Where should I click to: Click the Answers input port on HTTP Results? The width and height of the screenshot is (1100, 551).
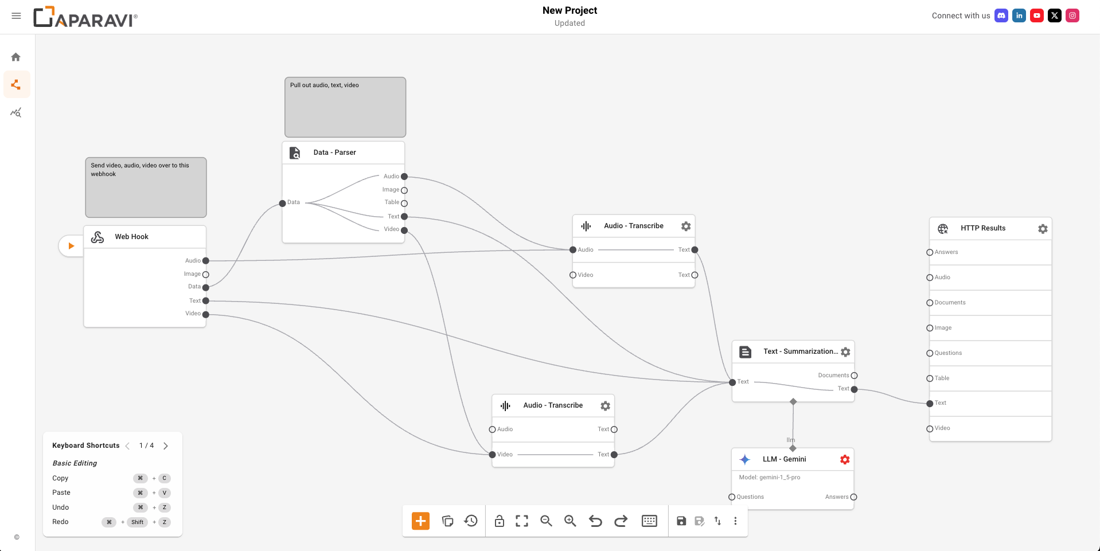tap(930, 252)
